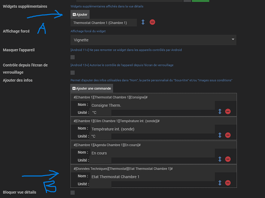Click Ajouter une commande button
Image resolution: width=265 pixels, height=198 pixels.
[92, 88]
